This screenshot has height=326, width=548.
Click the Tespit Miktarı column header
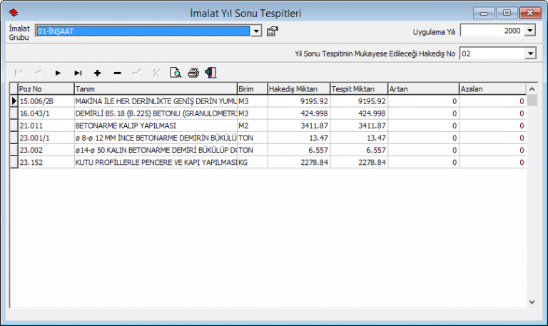click(358, 89)
